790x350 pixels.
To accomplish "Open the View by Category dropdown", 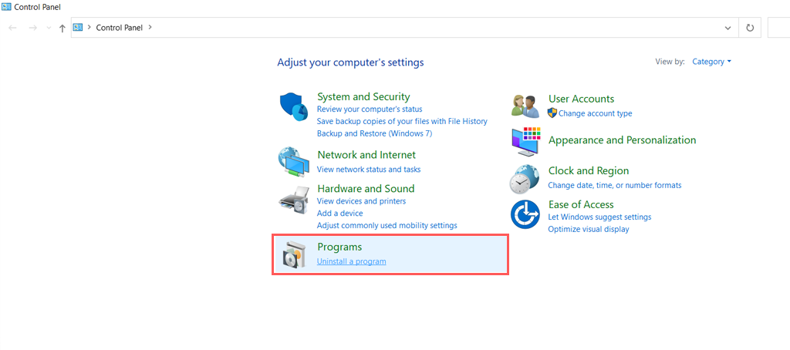I will [711, 62].
